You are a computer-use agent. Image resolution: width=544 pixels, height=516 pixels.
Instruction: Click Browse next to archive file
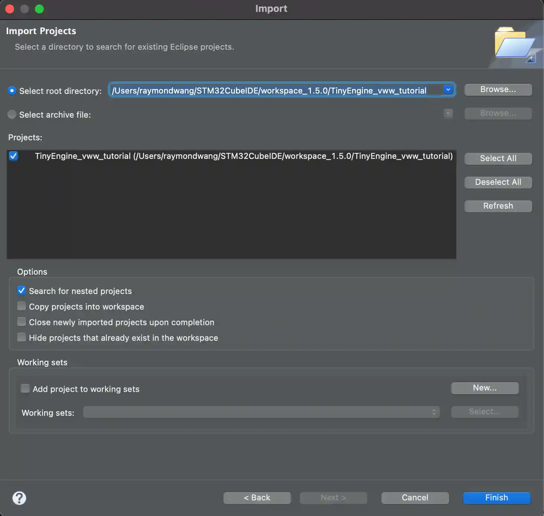[x=498, y=113]
